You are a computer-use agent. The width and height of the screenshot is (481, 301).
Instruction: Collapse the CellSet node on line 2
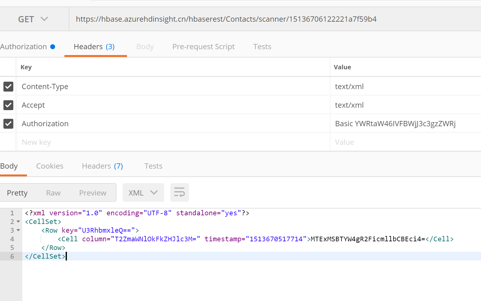18,222
